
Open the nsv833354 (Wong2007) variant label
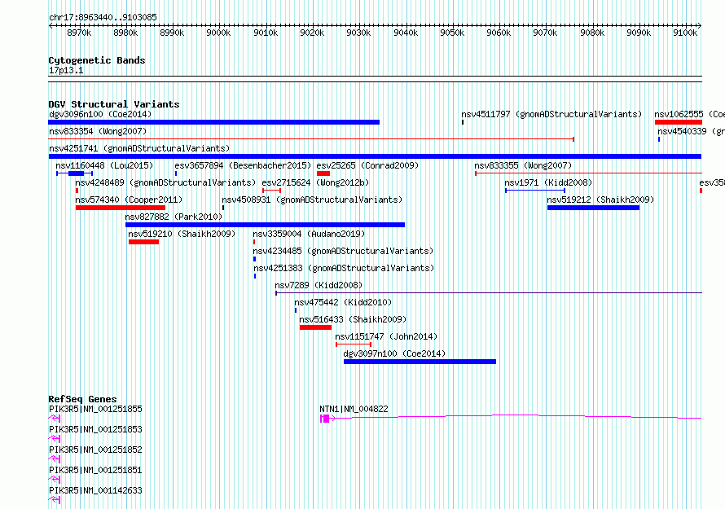[x=98, y=131]
